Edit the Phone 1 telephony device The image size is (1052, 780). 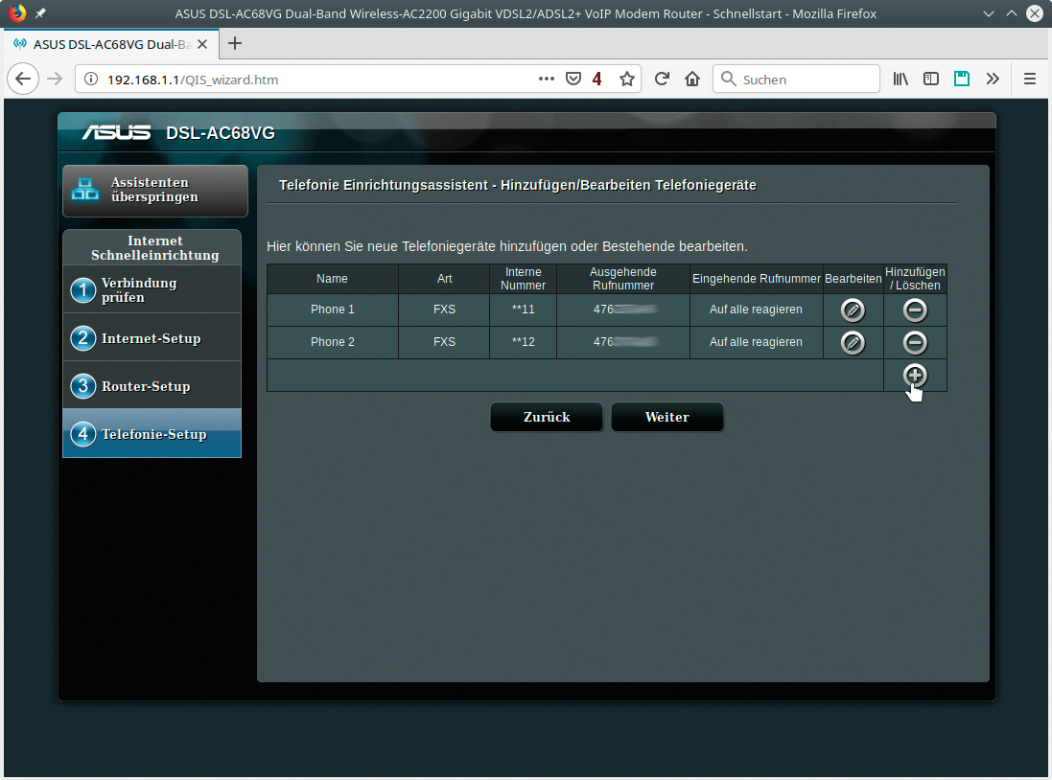[853, 310]
